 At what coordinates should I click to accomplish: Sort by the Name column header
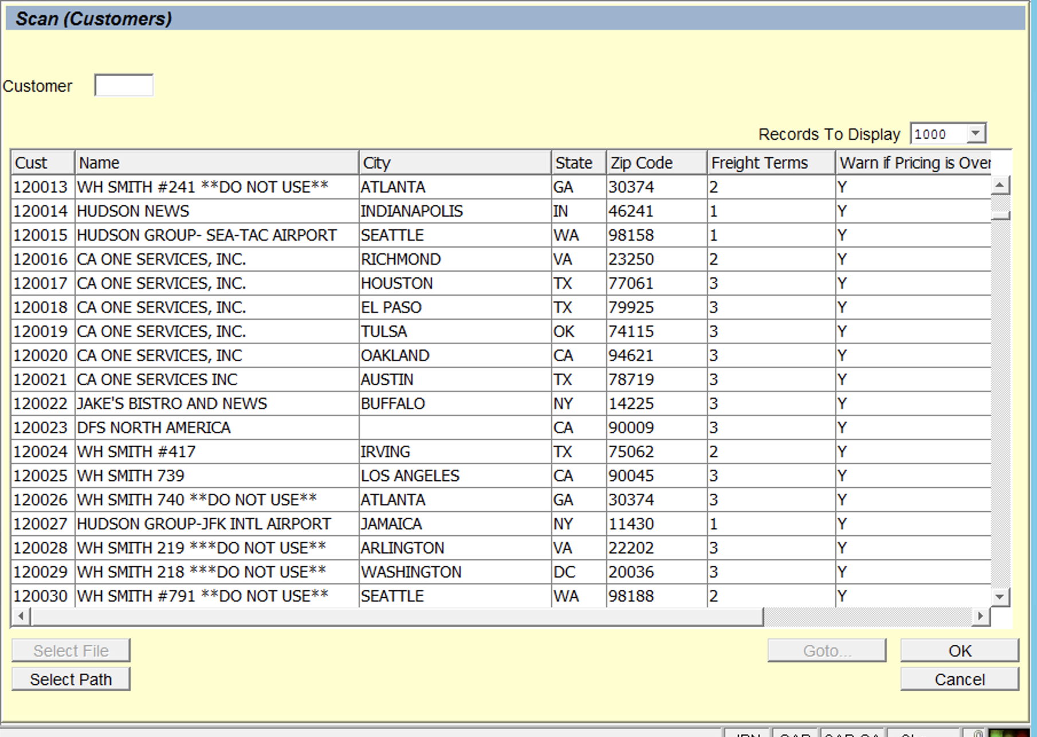(x=216, y=163)
